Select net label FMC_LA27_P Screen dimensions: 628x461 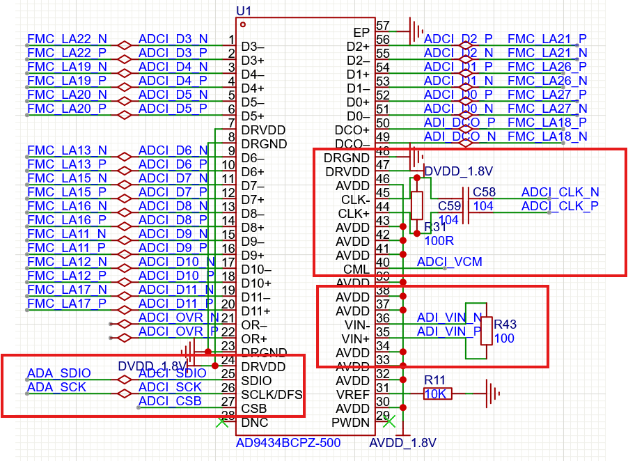tap(547, 95)
